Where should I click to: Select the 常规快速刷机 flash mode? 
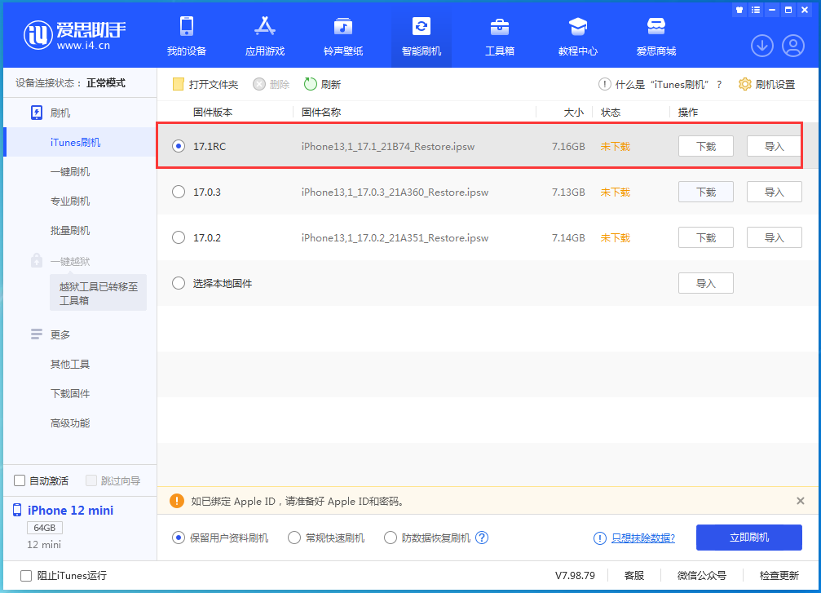pyautogui.click(x=294, y=538)
